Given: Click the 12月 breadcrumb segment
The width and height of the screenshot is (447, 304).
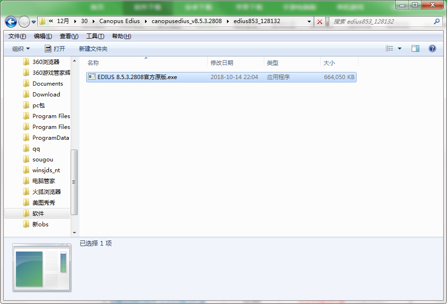Looking at the screenshot, I should click(x=63, y=21).
